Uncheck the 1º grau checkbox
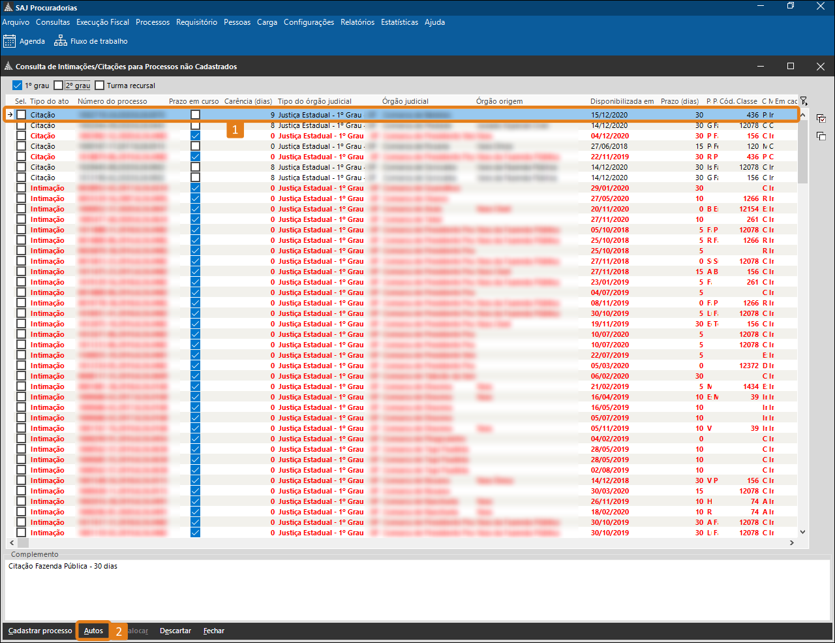Image resolution: width=835 pixels, height=643 pixels. (x=18, y=86)
